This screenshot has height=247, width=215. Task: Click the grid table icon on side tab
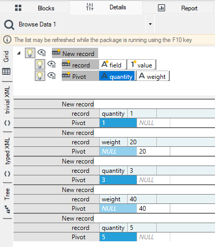pos(6,71)
